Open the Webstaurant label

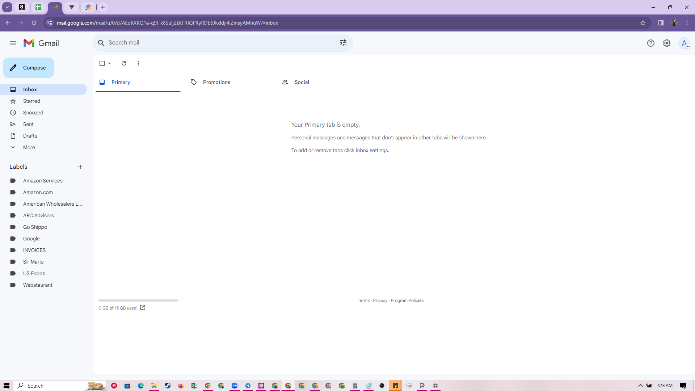[x=43, y=285]
